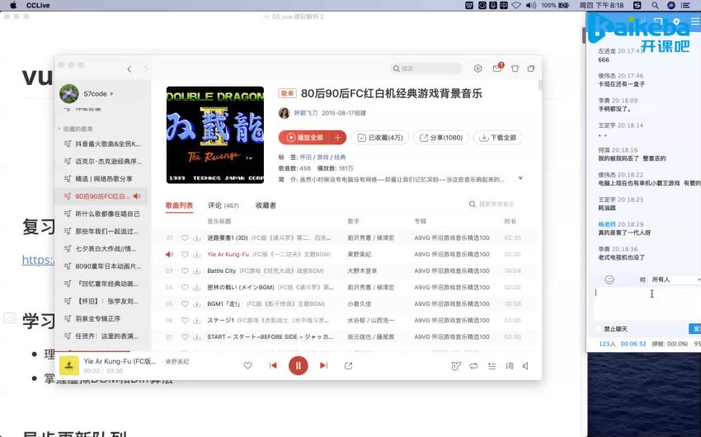Expand the playlist description arrow
The image size is (701, 437).
[520, 179]
